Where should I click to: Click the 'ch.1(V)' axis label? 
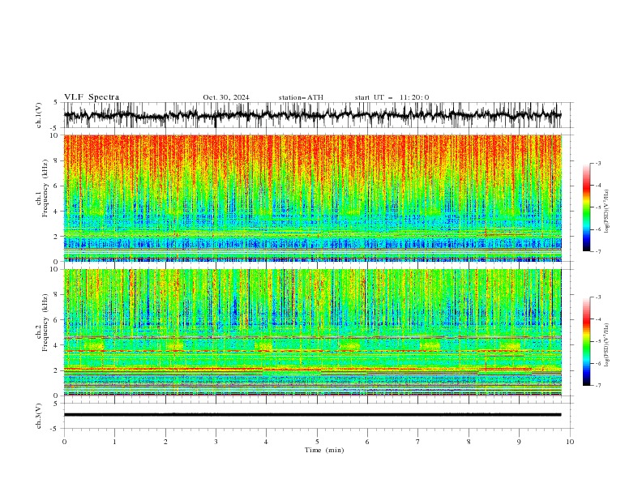(x=38, y=115)
